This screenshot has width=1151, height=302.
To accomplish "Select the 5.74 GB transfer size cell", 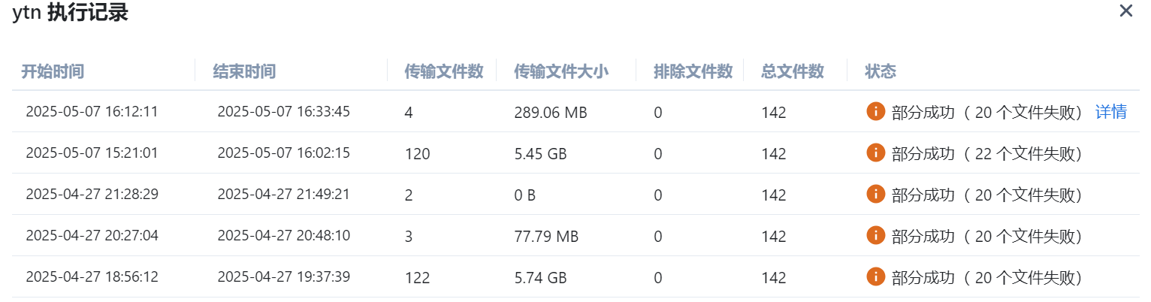I will click(540, 278).
